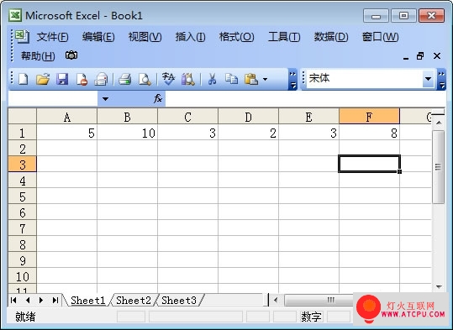Open a file with the Open folder icon
The height and width of the screenshot is (330, 453).
click(x=43, y=79)
